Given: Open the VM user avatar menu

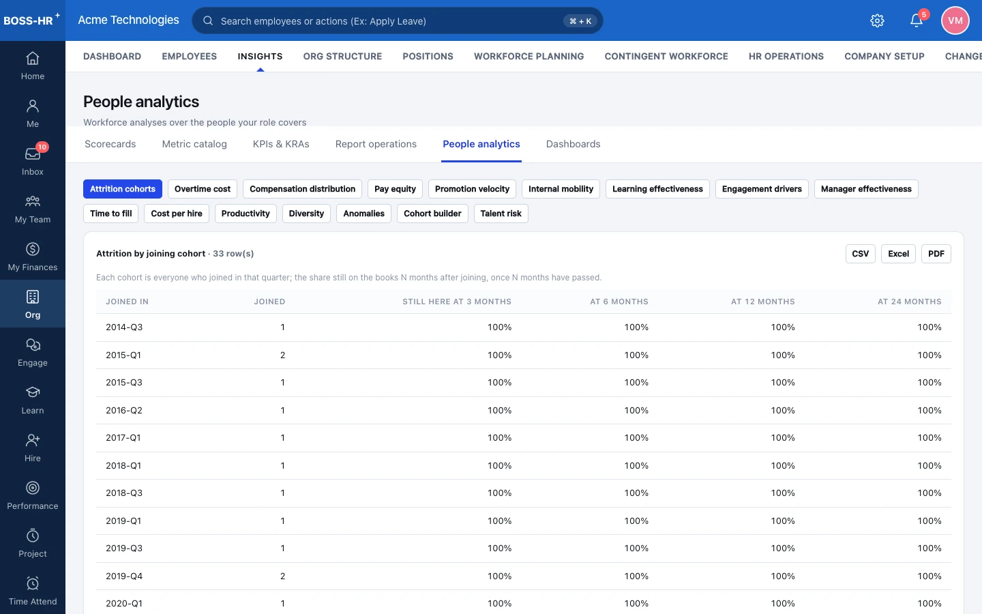Looking at the screenshot, I should point(955,20).
